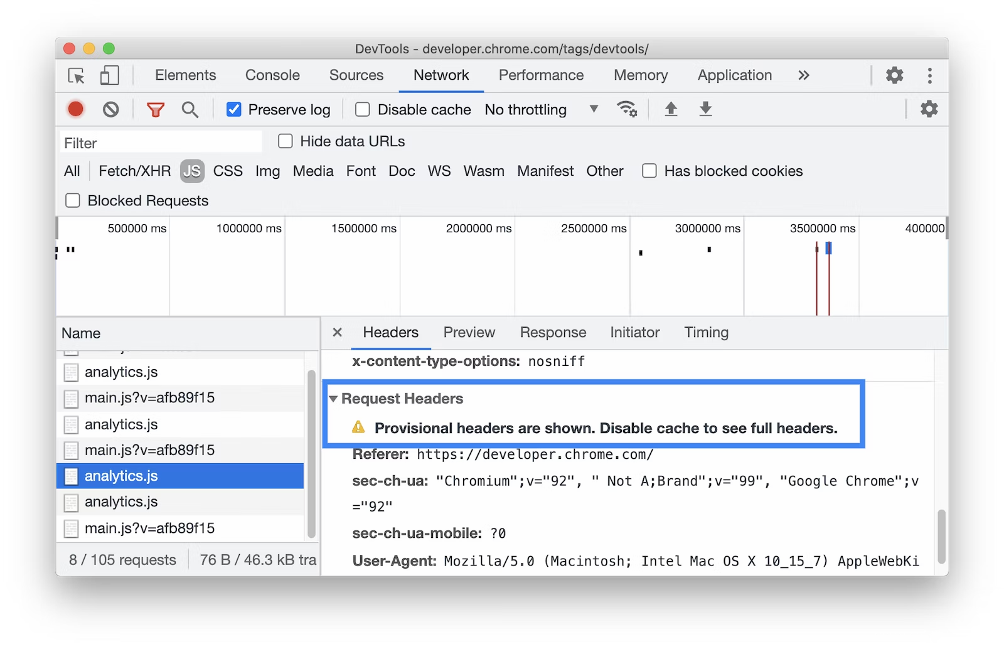The height and width of the screenshot is (649, 1004).
Task: Click the search magnifier in the Network toolbar
Action: click(x=190, y=109)
